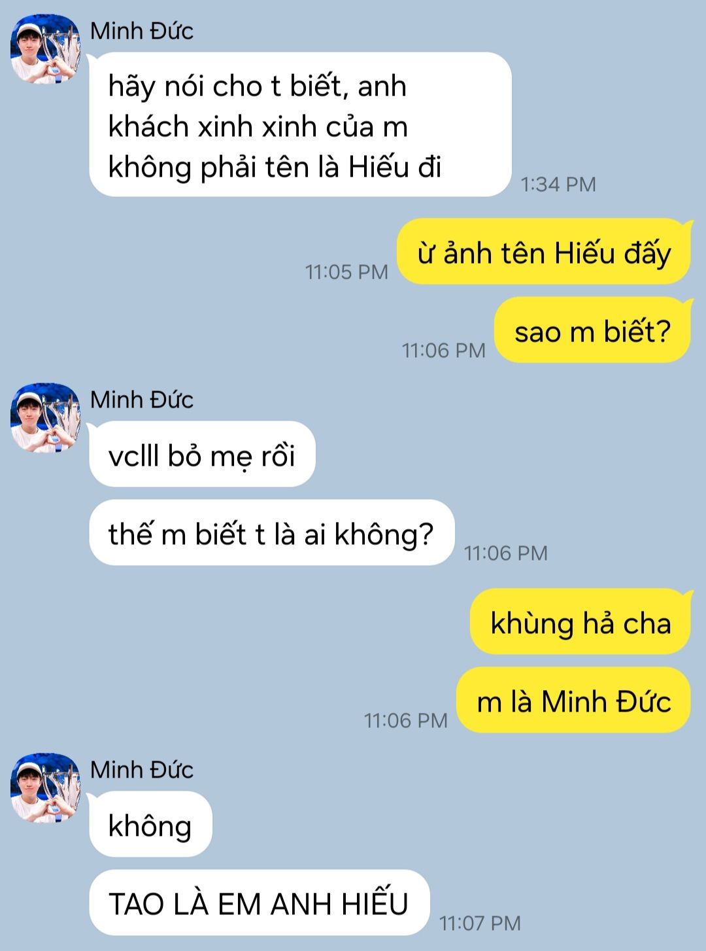Tap the 11:06 PM timestamp beside 'm là Minh Đức'

tap(406, 720)
